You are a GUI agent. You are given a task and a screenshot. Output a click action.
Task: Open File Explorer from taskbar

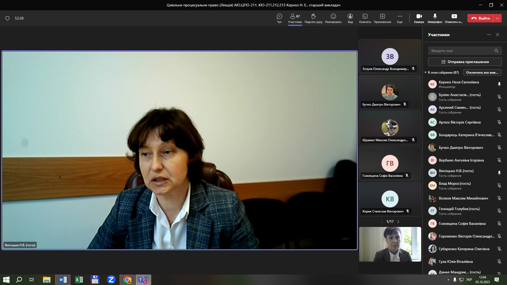(47, 280)
